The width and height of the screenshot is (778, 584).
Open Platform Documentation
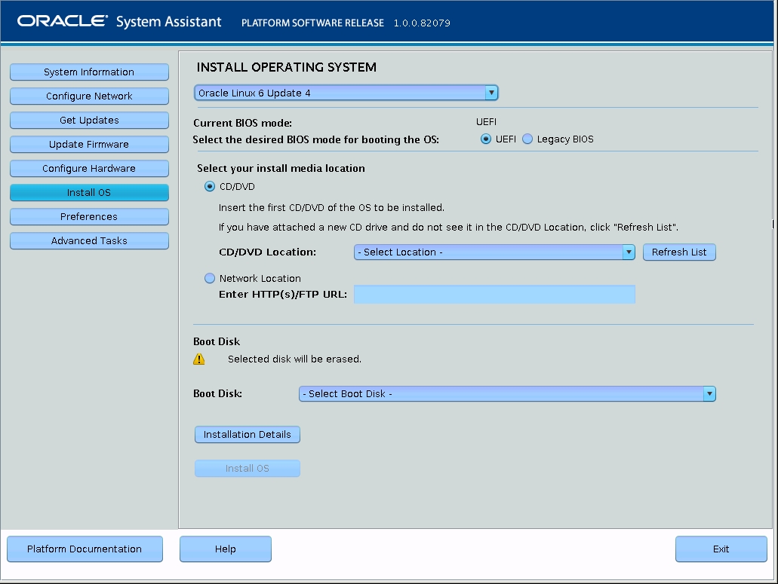pos(85,549)
